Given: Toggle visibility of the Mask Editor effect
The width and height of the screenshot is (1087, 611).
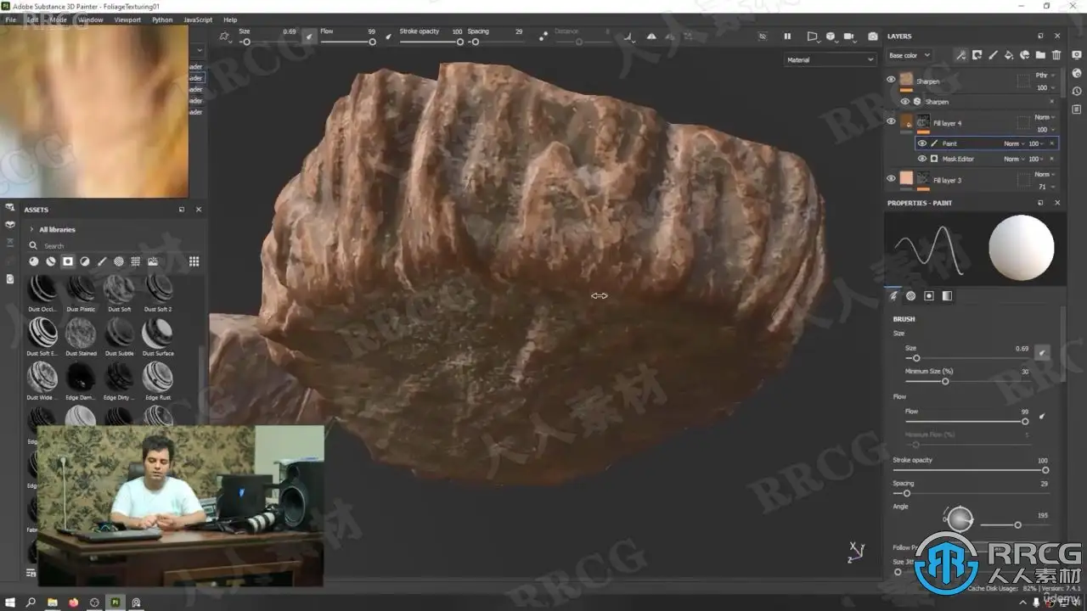Looking at the screenshot, I should pyautogui.click(x=922, y=159).
